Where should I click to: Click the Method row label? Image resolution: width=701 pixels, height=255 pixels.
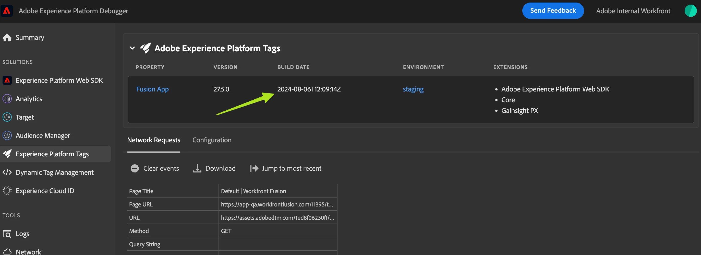coord(139,231)
